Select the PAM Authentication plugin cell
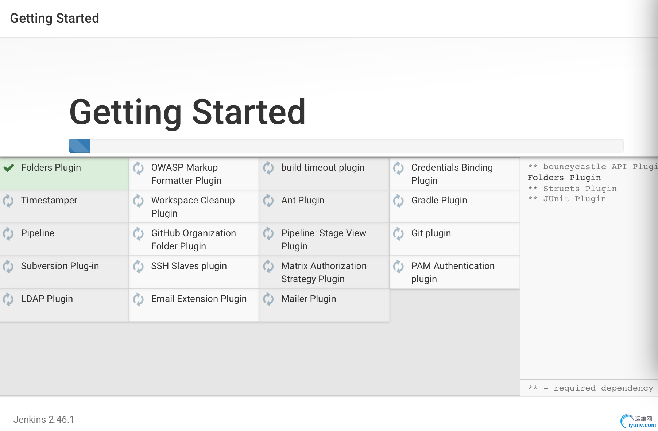Viewport: 658px width, 431px height. point(454,272)
